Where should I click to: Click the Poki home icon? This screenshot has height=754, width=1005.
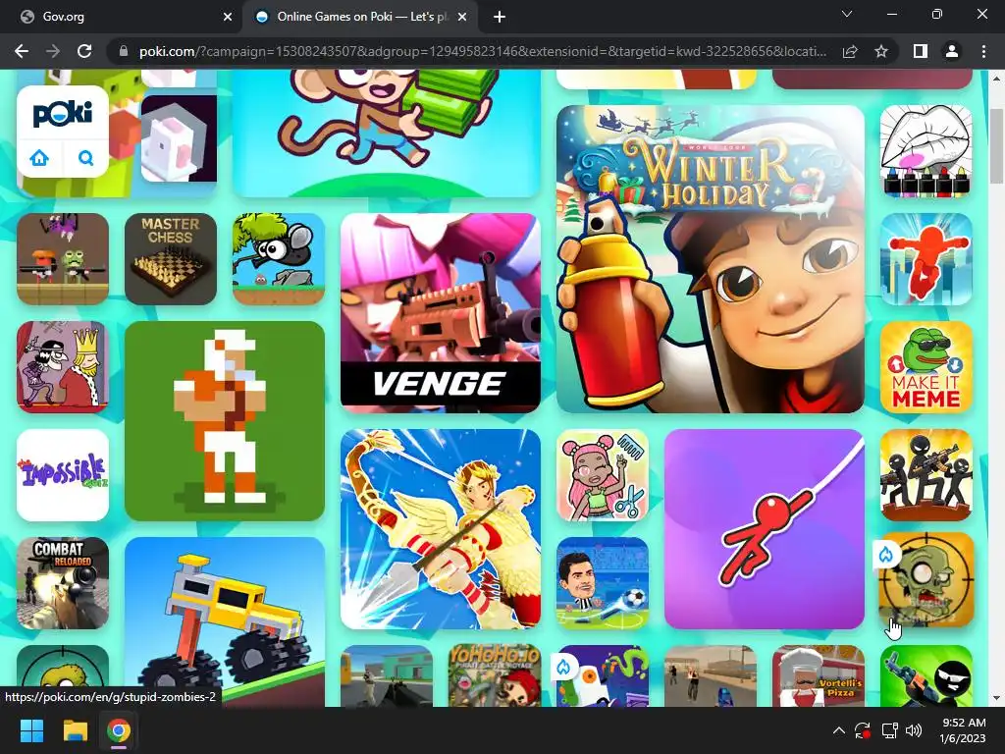pyautogui.click(x=39, y=157)
